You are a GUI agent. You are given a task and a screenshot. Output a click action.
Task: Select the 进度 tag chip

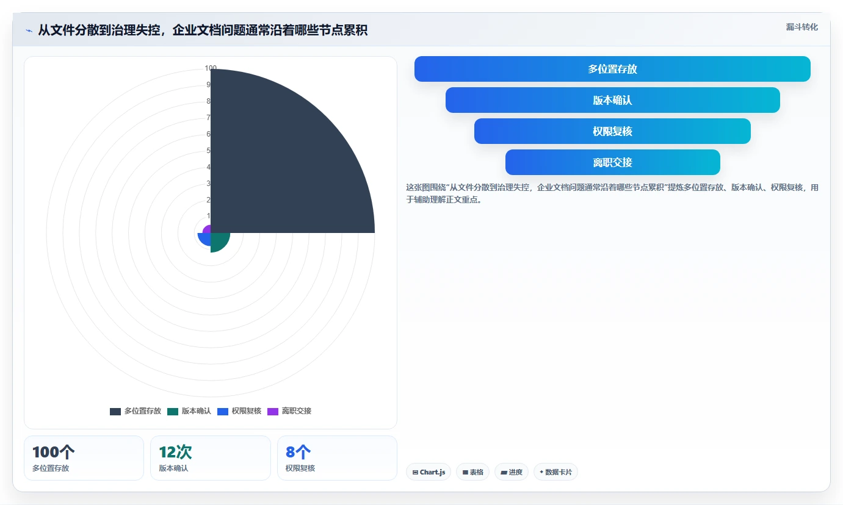[512, 472]
